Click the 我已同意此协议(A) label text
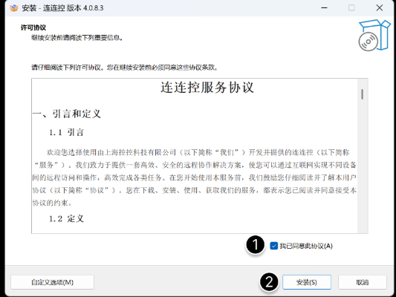Viewport: 396px width, 297px height. click(x=306, y=246)
